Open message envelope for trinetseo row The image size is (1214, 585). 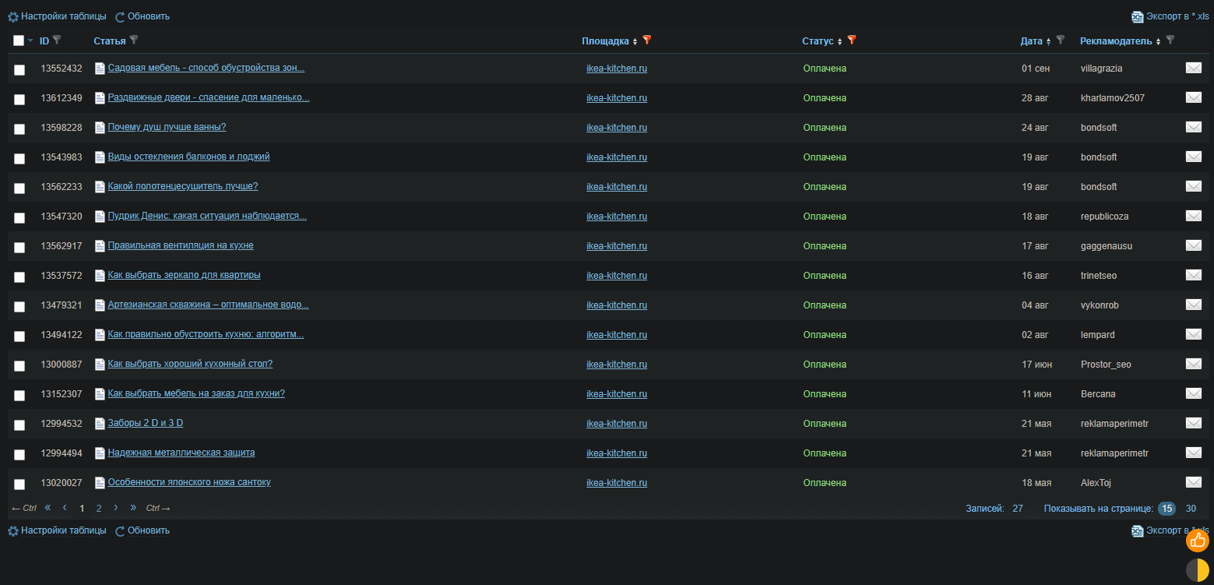point(1193,275)
